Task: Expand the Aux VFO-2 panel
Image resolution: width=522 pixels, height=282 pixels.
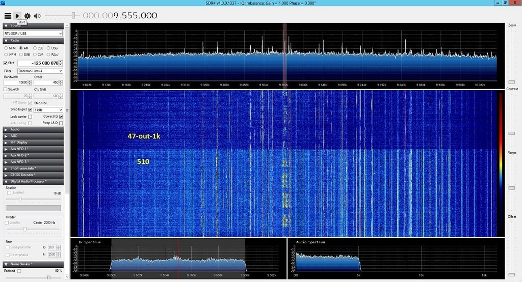Action: 33,155
